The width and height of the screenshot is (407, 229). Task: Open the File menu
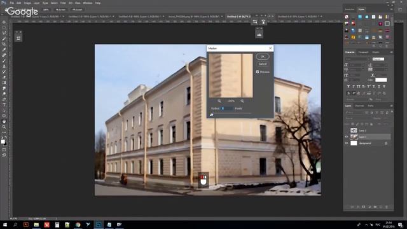click(x=12, y=3)
